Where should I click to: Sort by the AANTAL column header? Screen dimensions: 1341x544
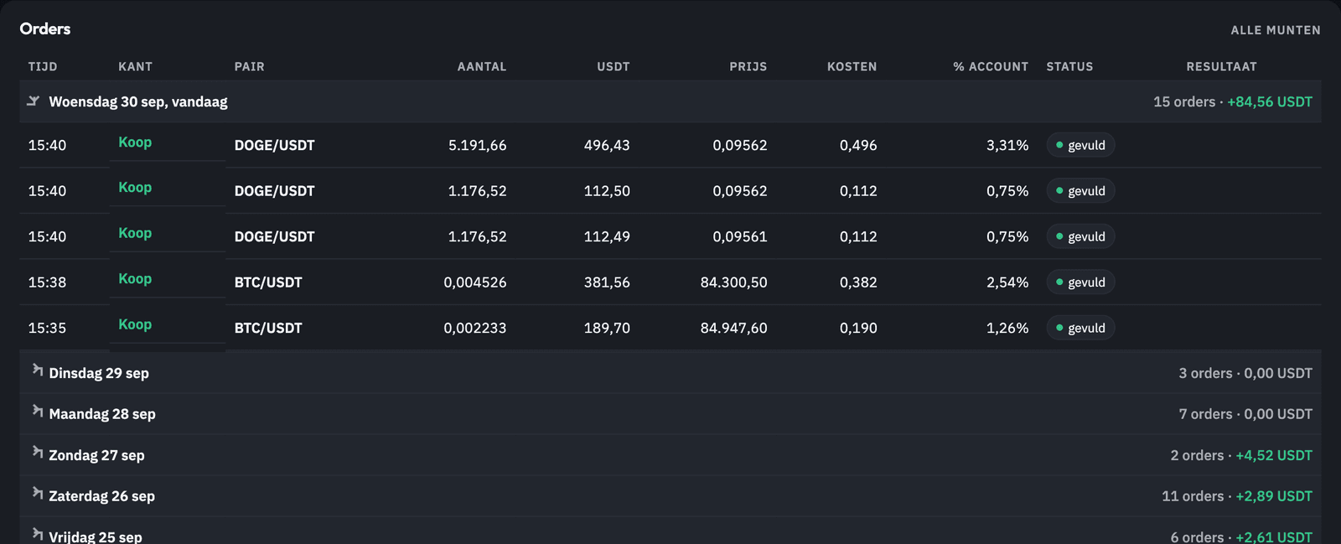[482, 66]
